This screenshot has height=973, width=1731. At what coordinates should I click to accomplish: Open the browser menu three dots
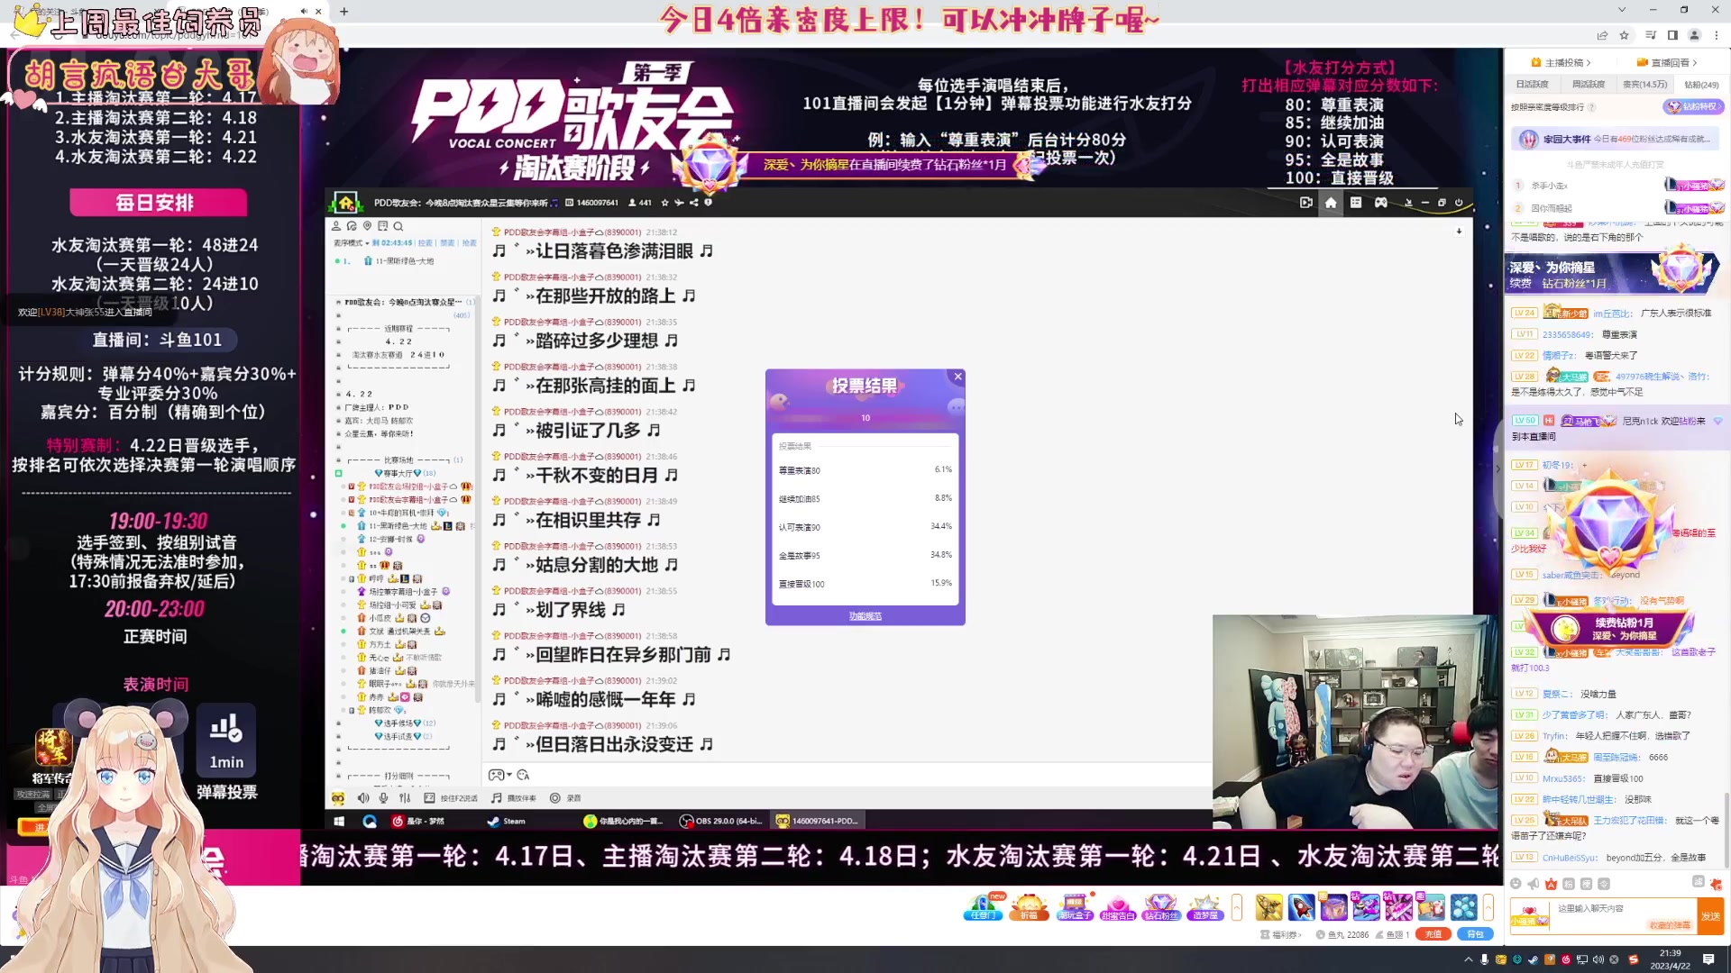(1717, 35)
